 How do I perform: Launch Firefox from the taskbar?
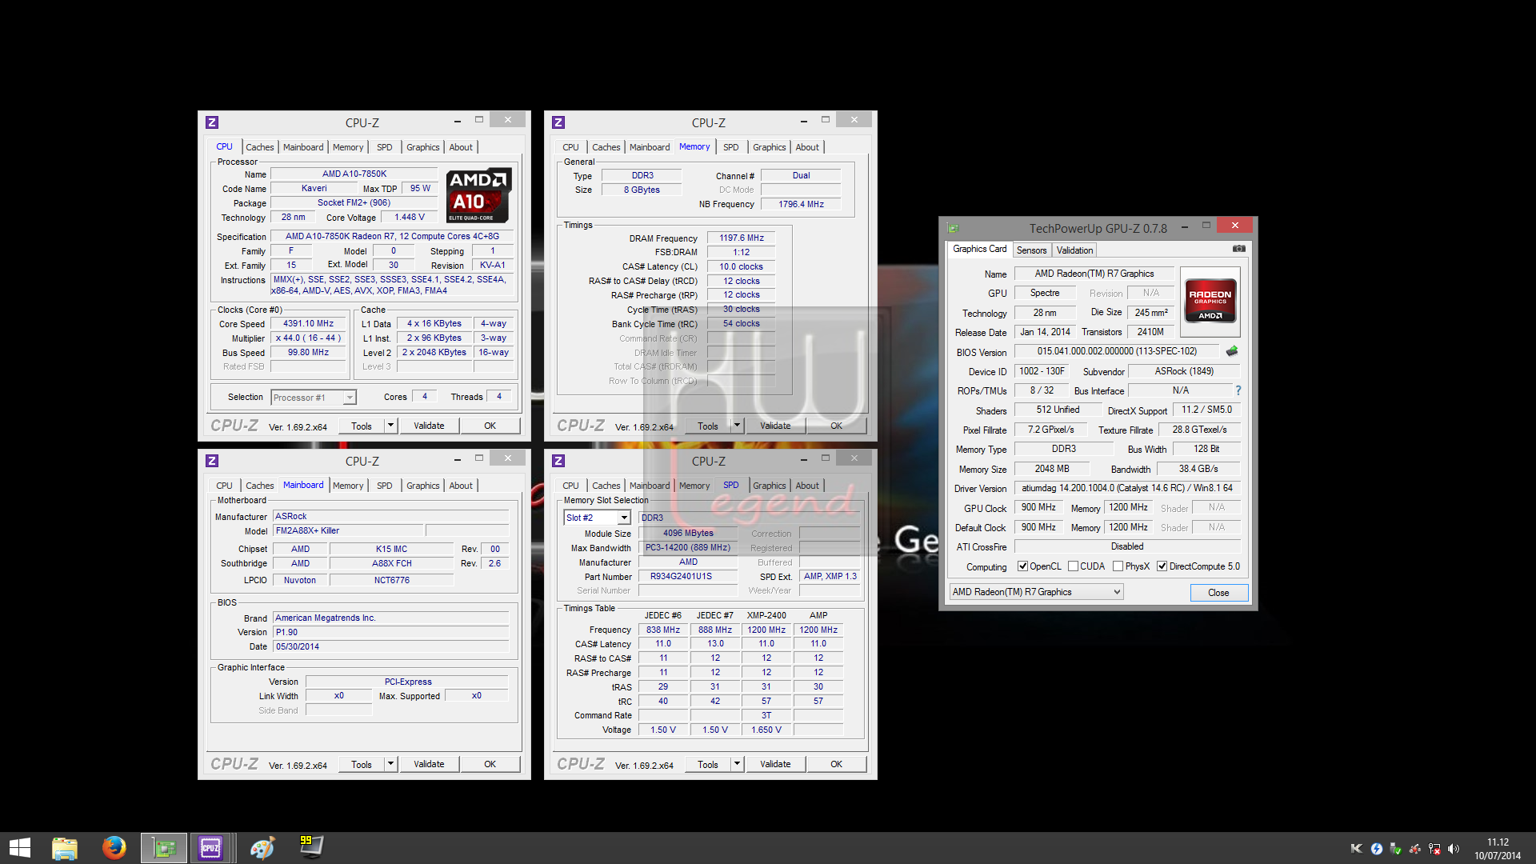[114, 848]
